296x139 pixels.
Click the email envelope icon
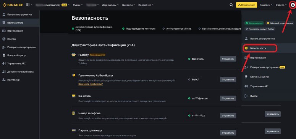point(73,96)
